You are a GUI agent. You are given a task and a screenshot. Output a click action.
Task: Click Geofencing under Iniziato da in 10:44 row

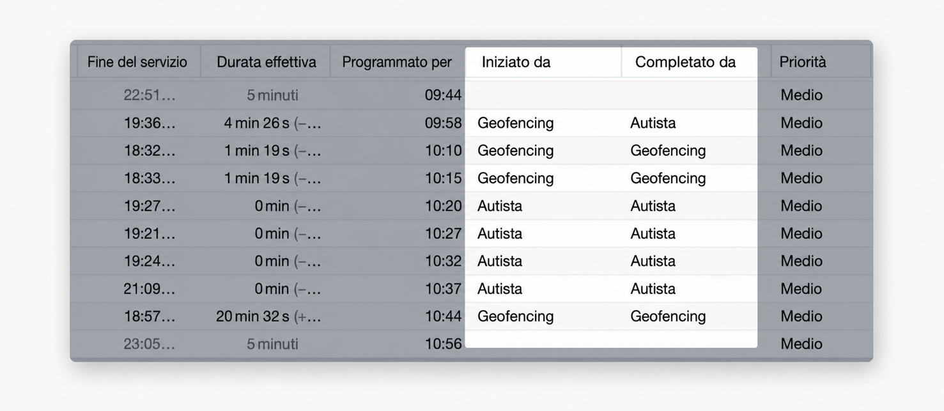pyautogui.click(x=516, y=316)
